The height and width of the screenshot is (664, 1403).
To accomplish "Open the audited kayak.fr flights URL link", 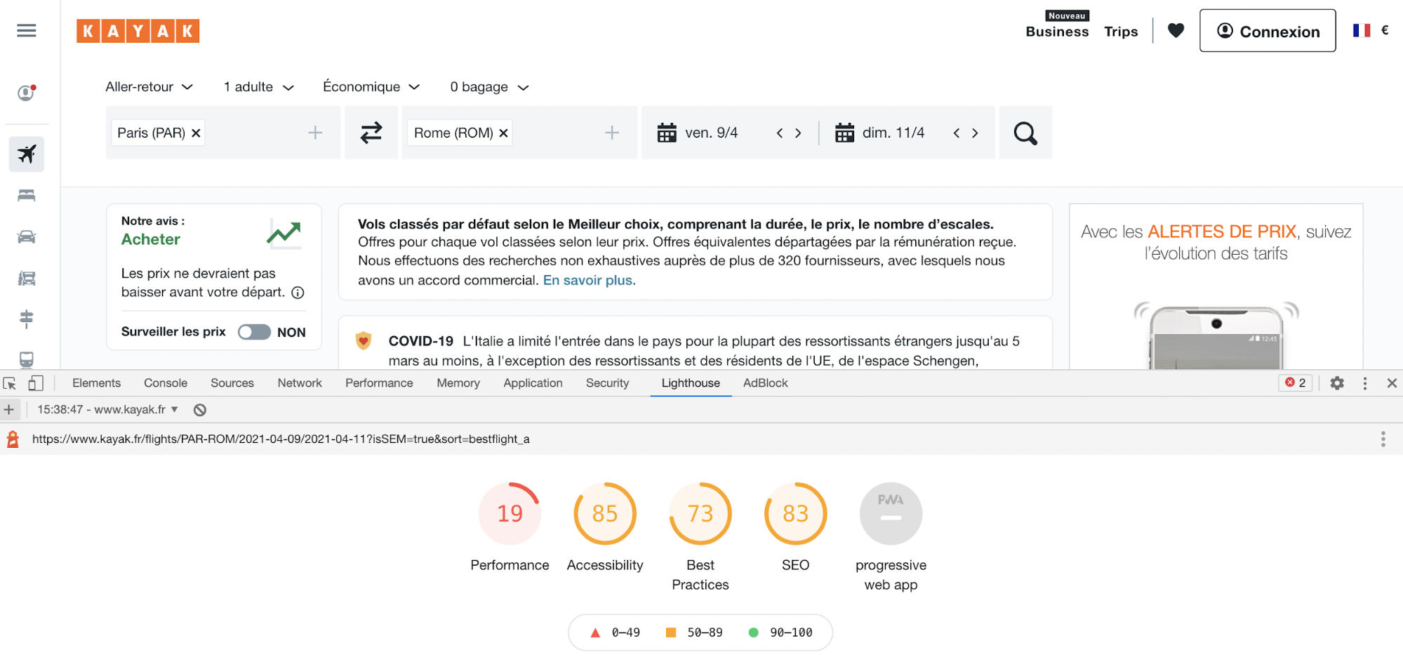I will [281, 439].
